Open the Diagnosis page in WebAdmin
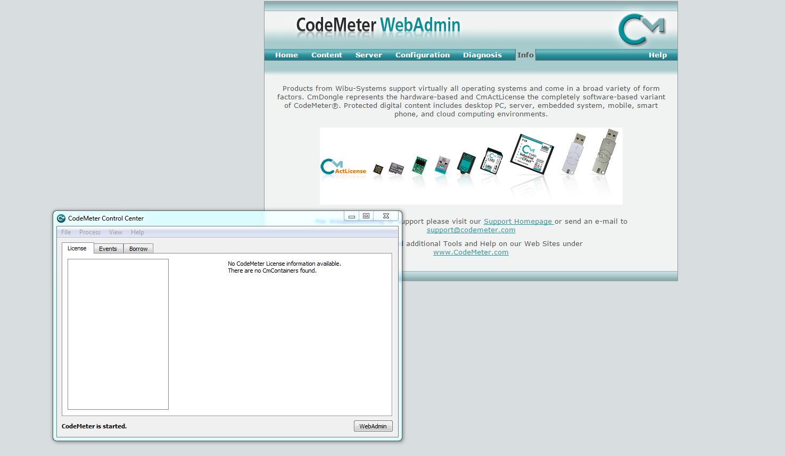Image resolution: width=785 pixels, height=456 pixels. [x=482, y=55]
